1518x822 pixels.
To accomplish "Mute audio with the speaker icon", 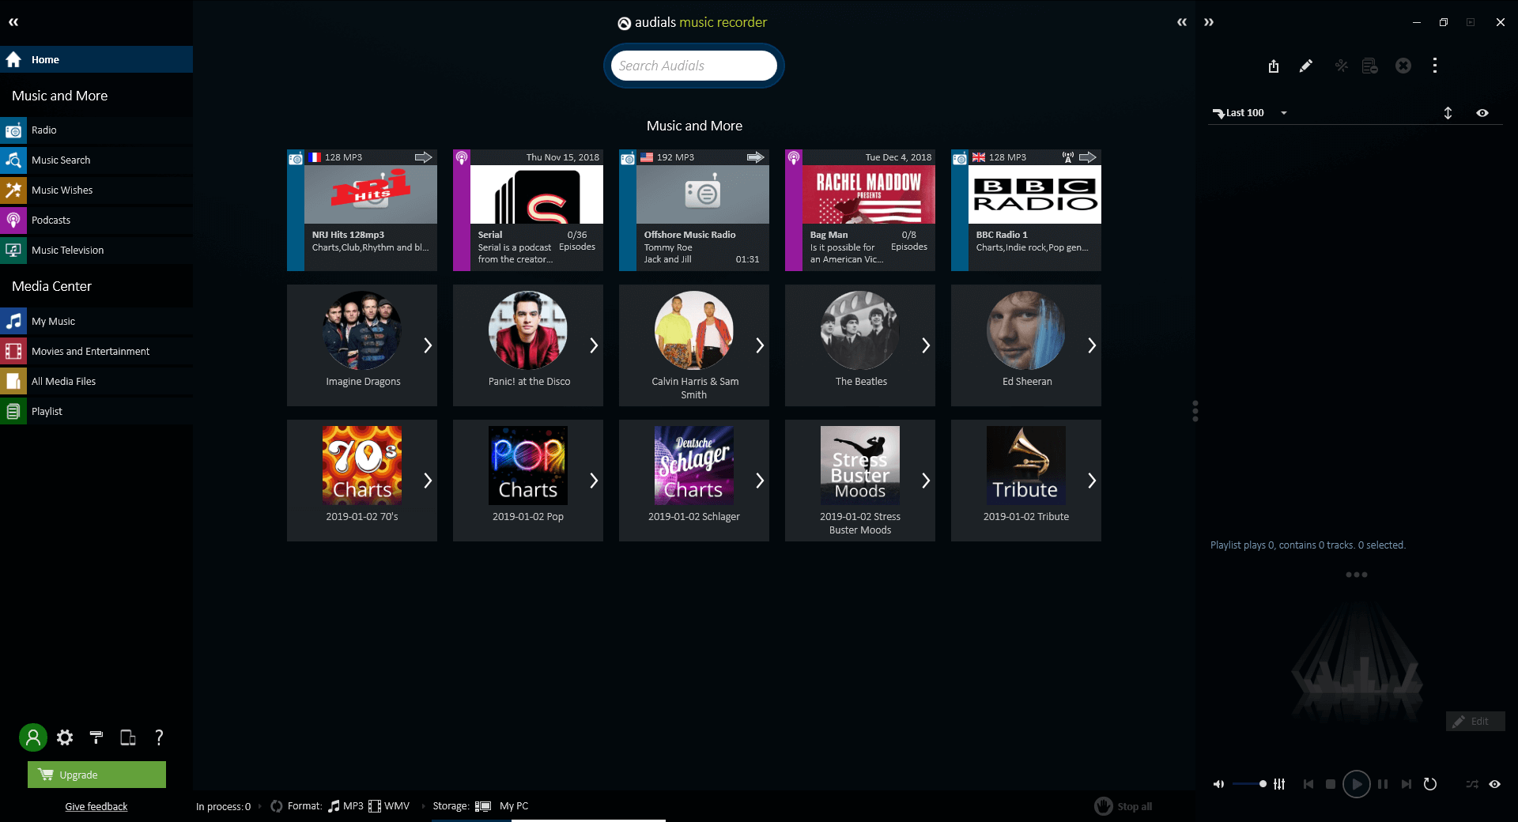I will tap(1218, 784).
